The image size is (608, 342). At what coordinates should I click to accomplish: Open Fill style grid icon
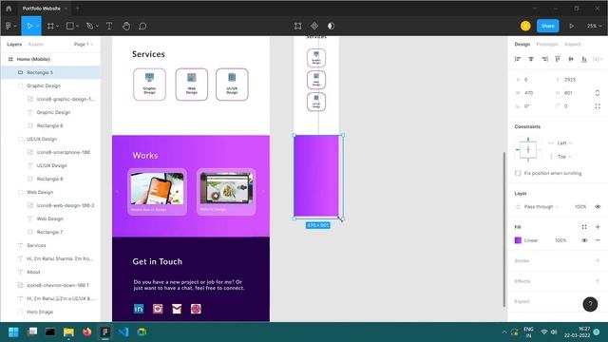pyautogui.click(x=584, y=227)
